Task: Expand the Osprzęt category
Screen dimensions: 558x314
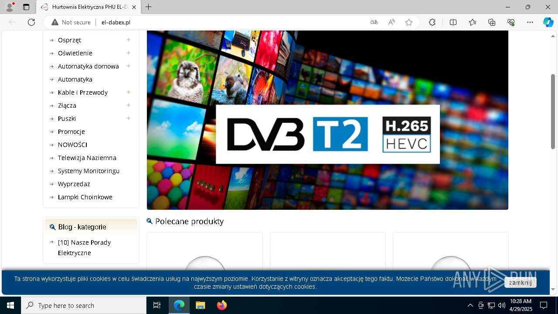Action: coord(129,40)
